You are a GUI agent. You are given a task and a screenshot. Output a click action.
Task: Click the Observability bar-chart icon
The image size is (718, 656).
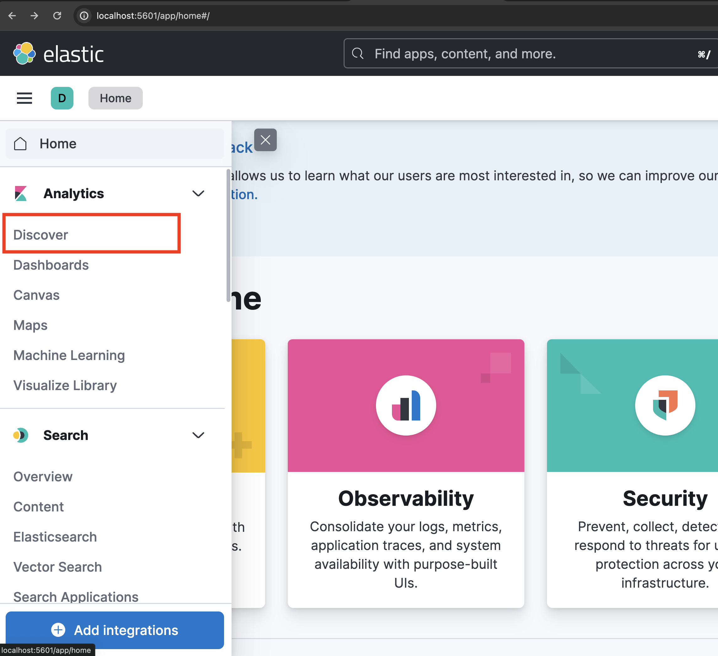click(406, 405)
